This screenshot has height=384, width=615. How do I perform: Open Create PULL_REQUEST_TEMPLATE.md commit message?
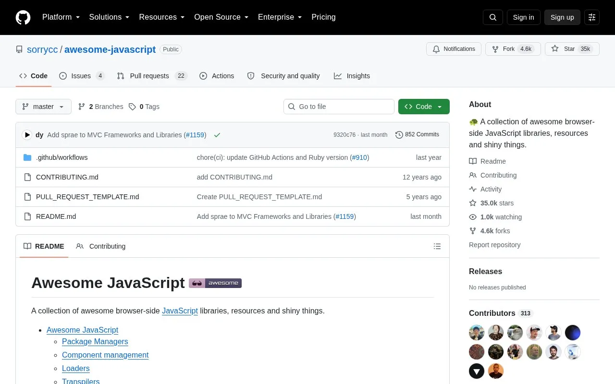pos(259,197)
